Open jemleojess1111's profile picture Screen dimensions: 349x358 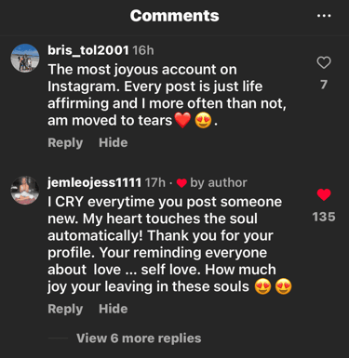(x=25, y=191)
